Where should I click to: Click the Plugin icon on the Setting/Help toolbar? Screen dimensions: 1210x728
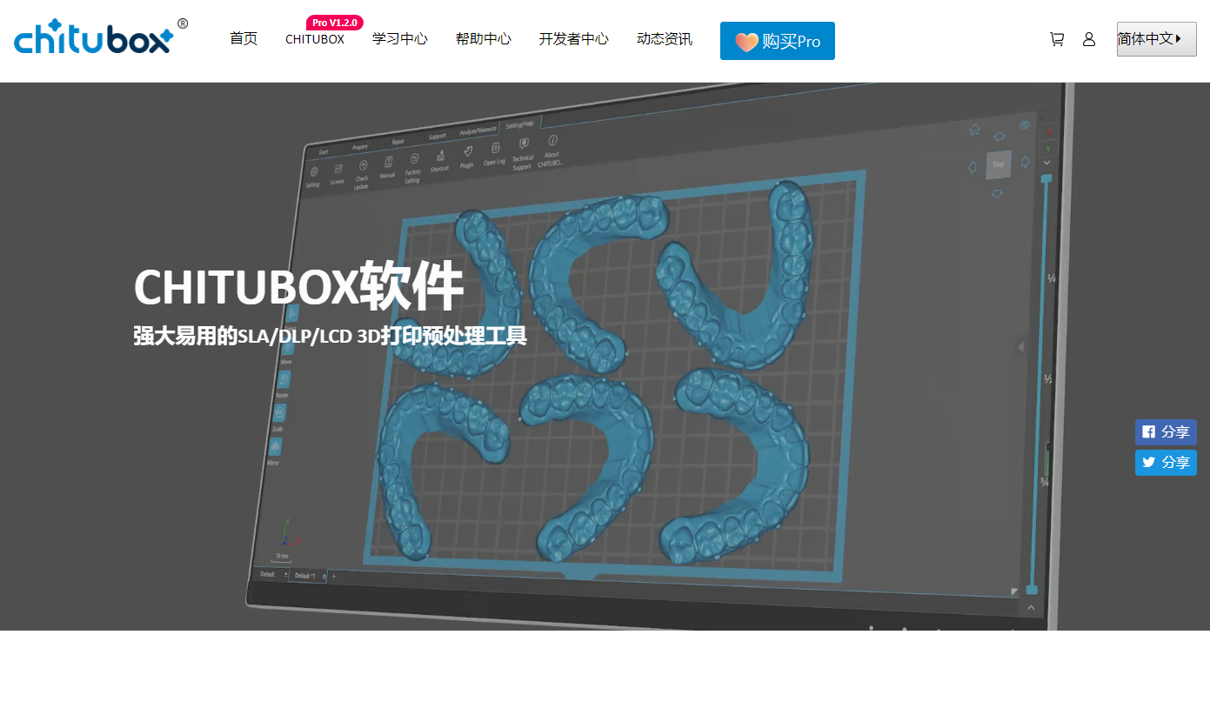(468, 150)
